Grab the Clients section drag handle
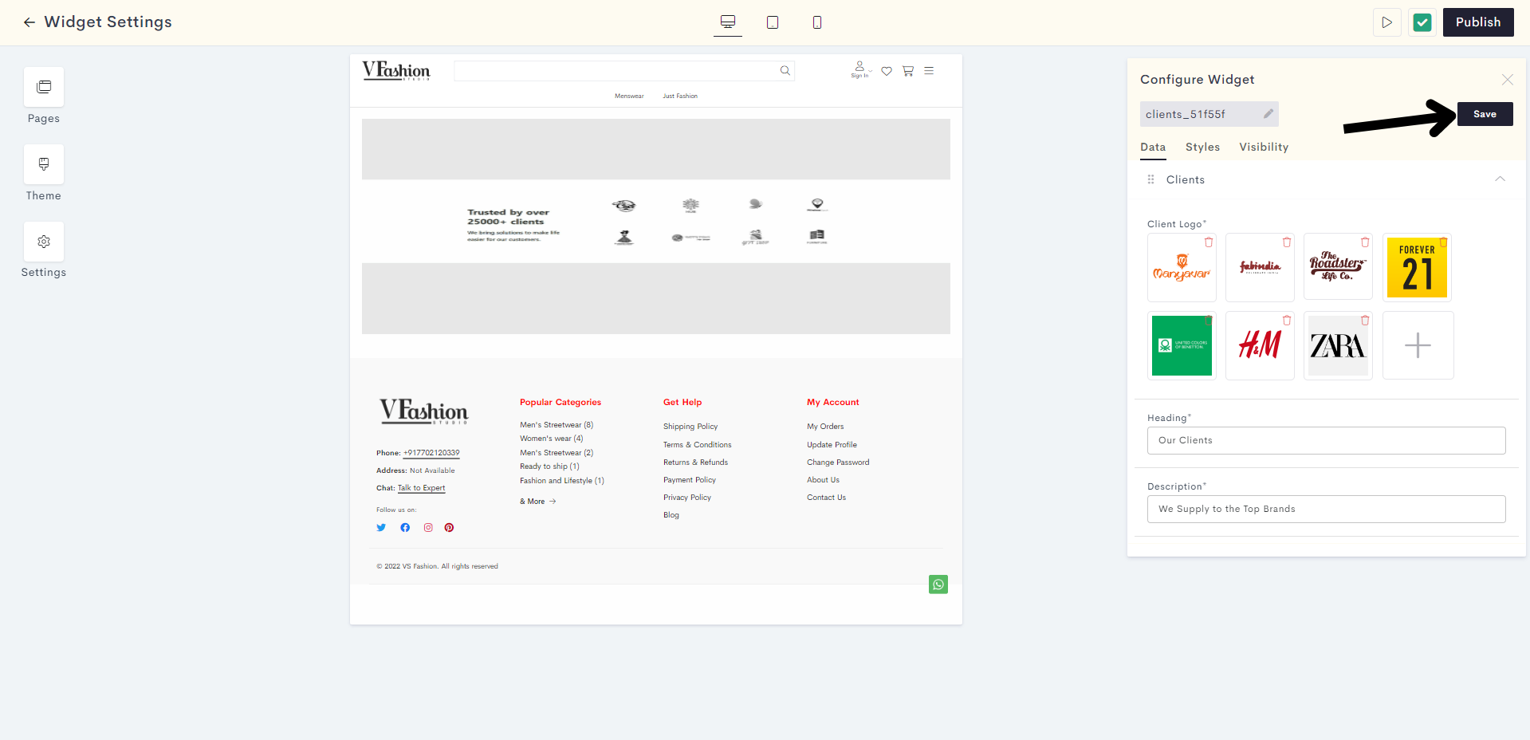 [x=1150, y=179]
